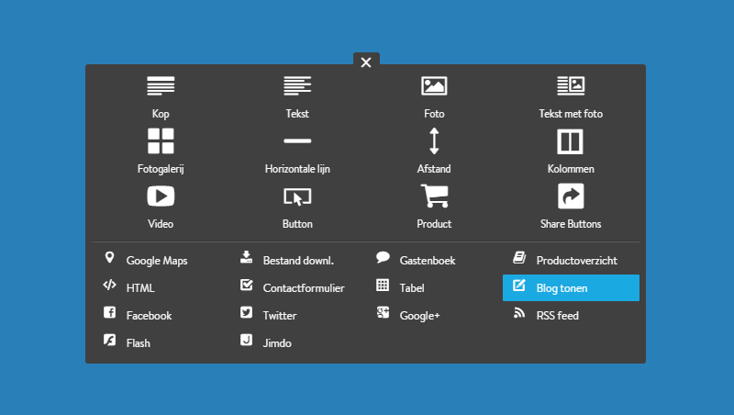Insert a Button element

[297, 207]
